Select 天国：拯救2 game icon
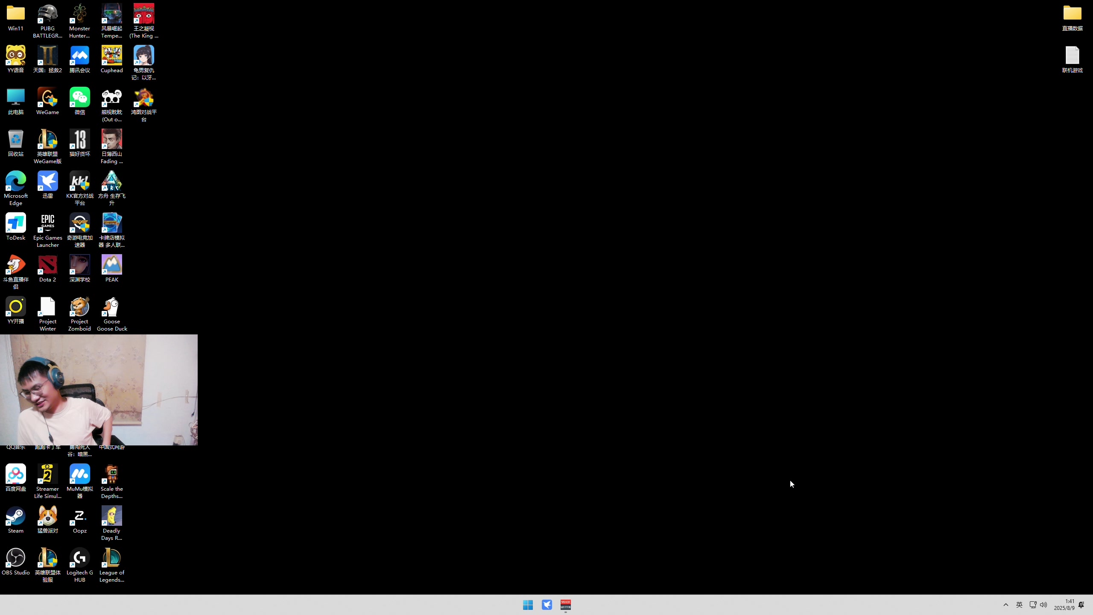The image size is (1093, 615). point(47,59)
